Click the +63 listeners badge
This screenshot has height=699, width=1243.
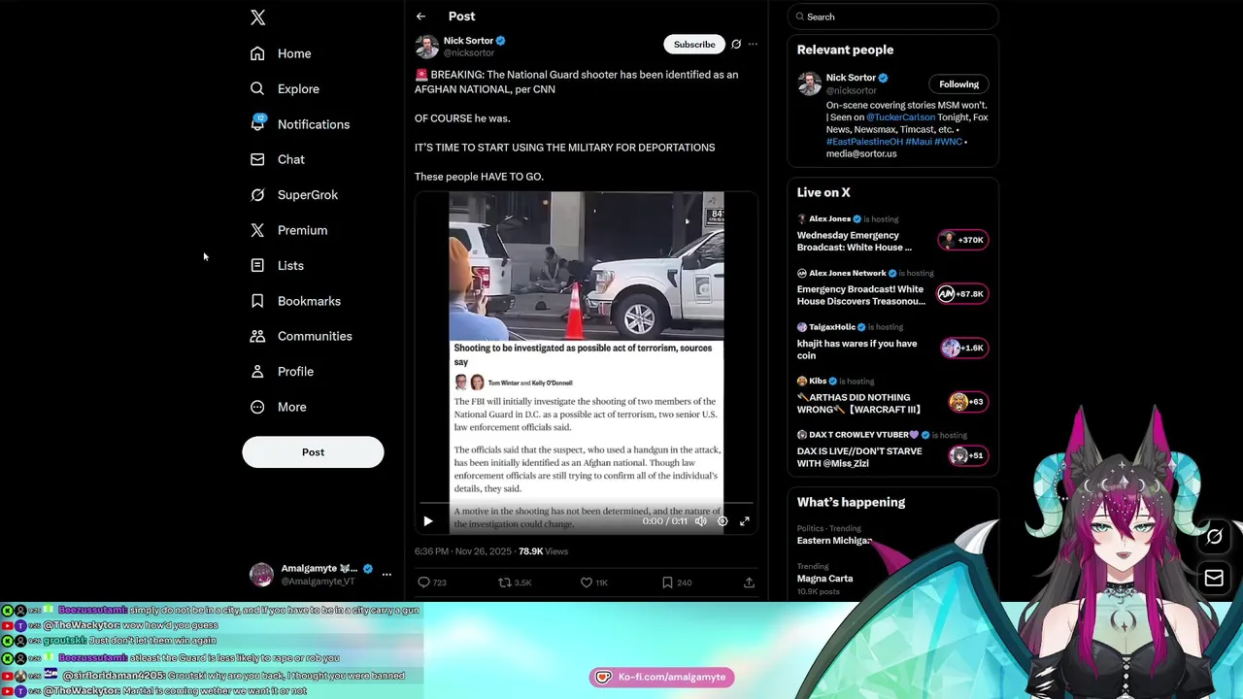(968, 402)
